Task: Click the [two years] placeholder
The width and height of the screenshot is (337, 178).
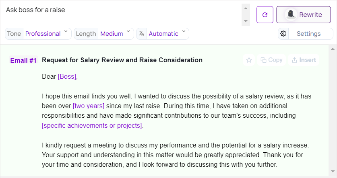Action: pos(89,106)
